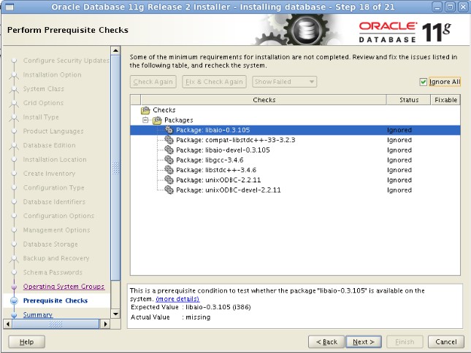471x353 pixels.
Task: Click the Prerequisite Checks step bullet
Action: pyautogui.click(x=14, y=300)
